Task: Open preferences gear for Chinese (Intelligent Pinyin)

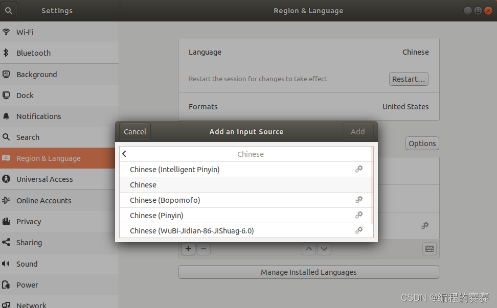Action: [359, 169]
